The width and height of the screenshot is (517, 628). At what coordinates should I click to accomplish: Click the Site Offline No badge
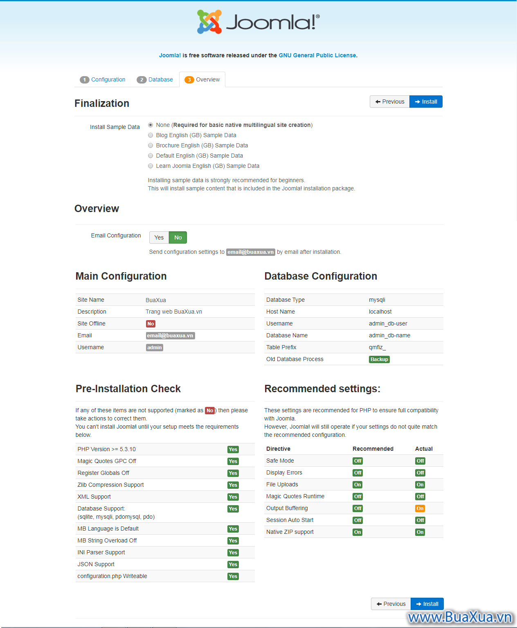(151, 324)
